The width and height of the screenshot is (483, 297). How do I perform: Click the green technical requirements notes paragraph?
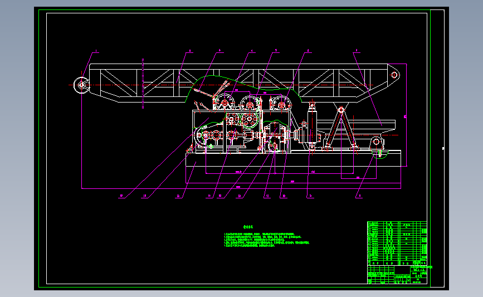coord(266,240)
